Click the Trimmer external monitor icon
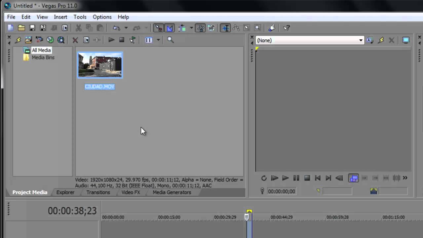This screenshot has height=238, width=423. click(x=406, y=40)
